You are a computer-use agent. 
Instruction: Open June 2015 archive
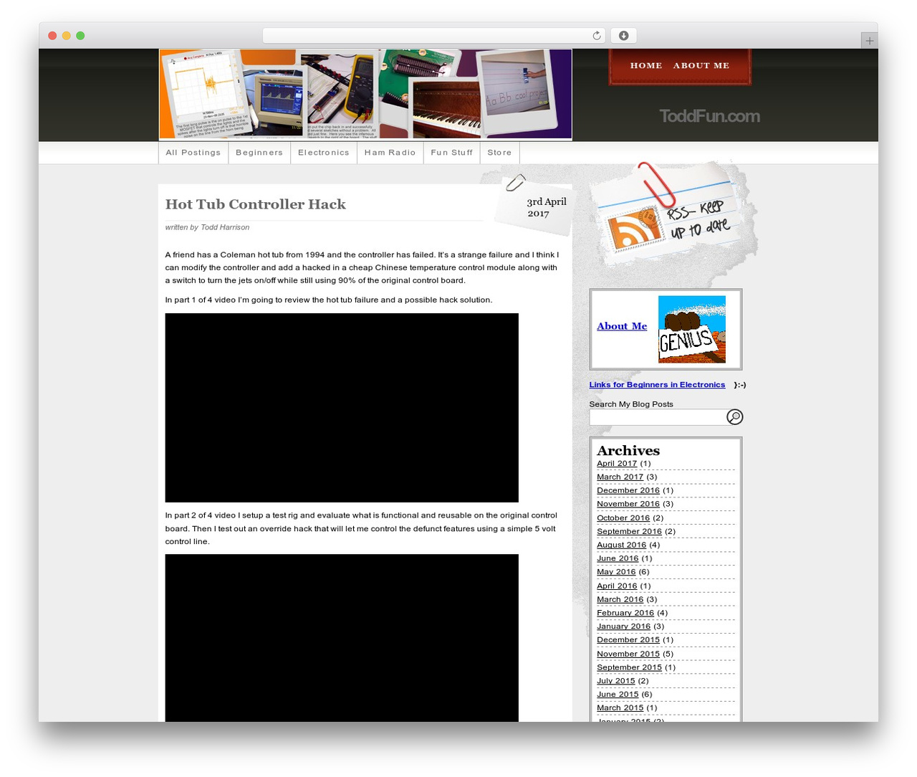point(618,695)
